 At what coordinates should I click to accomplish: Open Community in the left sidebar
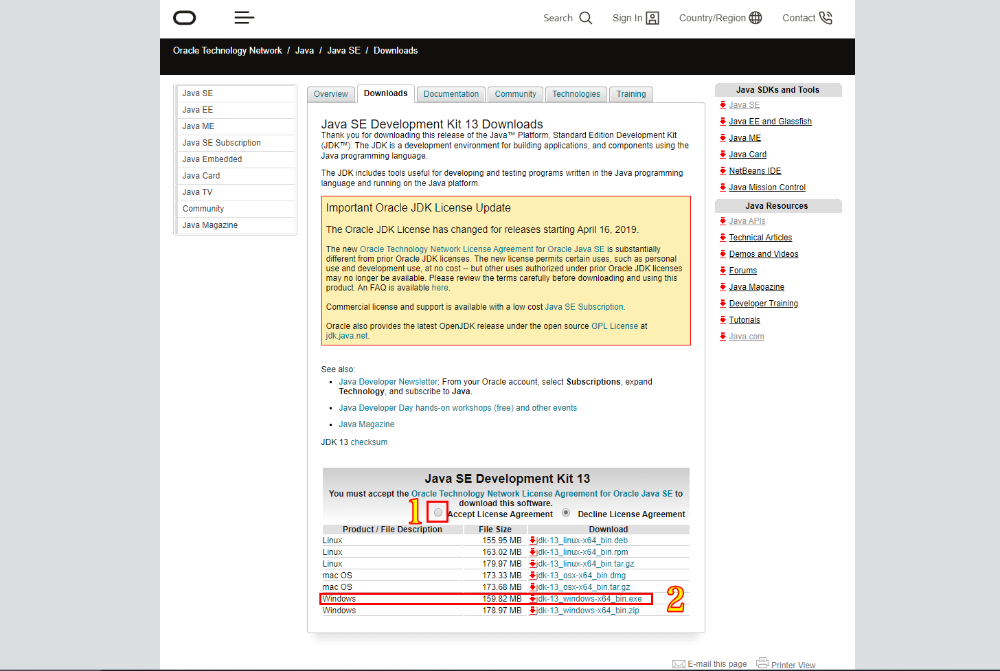tap(236, 209)
